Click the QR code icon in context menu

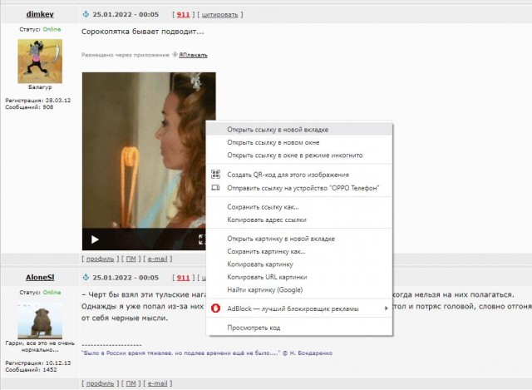(215, 175)
